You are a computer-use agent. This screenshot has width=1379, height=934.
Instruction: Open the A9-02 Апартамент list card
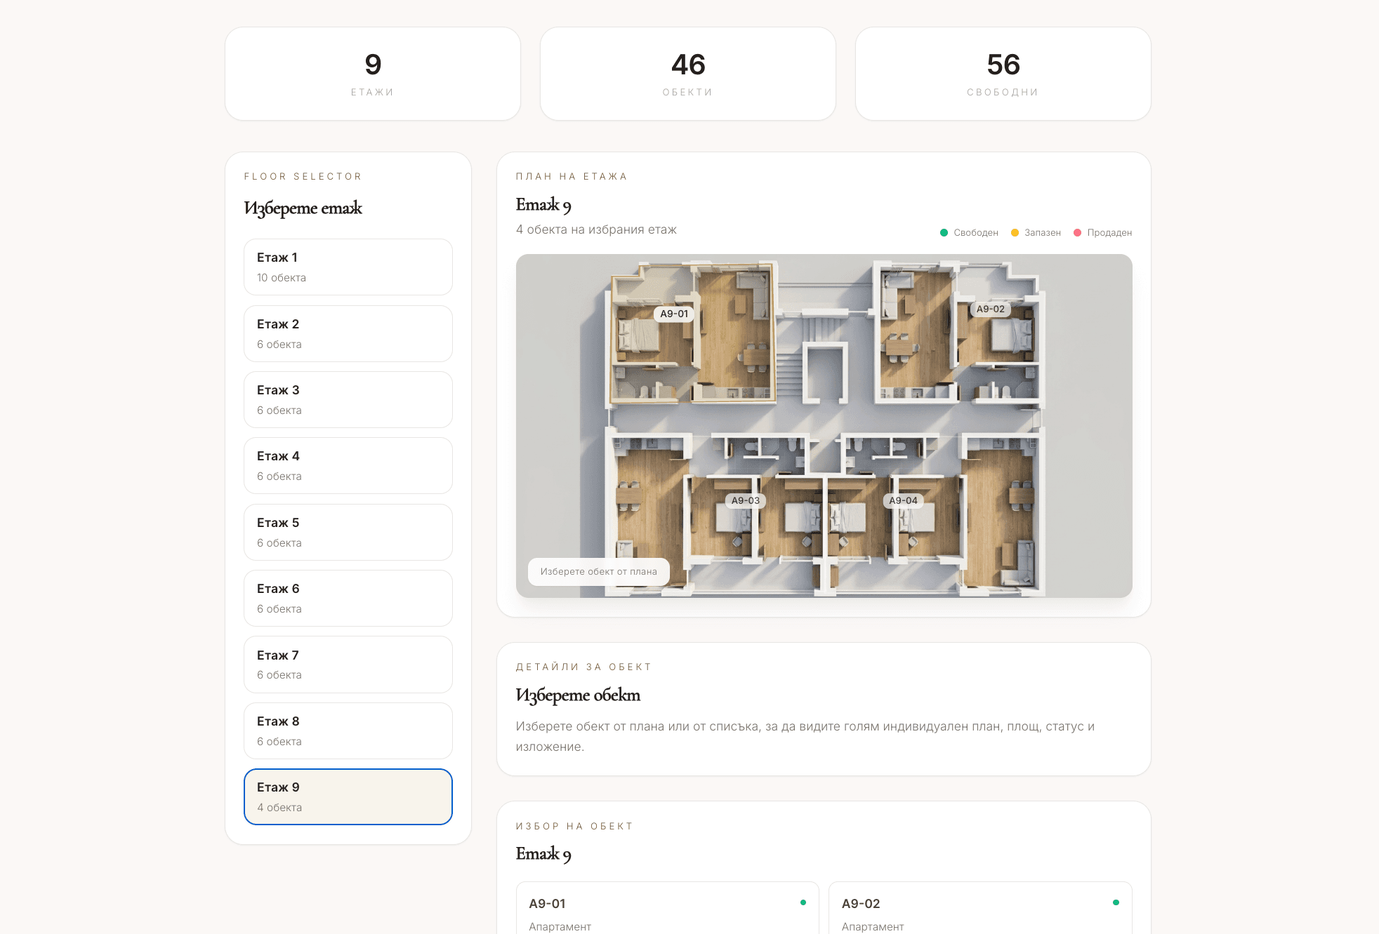tap(980, 908)
